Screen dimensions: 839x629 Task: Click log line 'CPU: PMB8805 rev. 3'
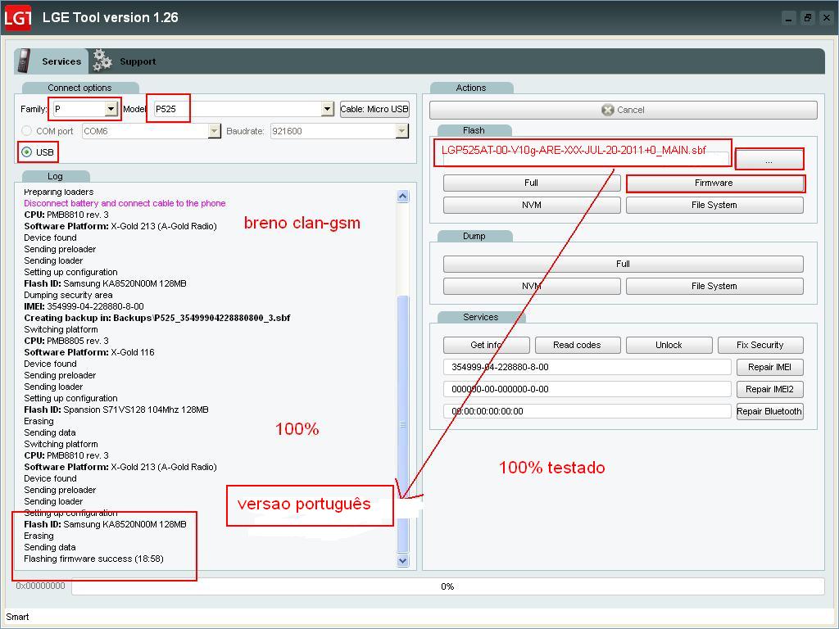click(66, 341)
